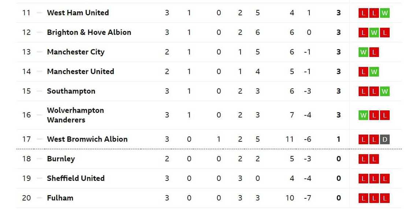Screen dimensions: 410x209
Task: Open the Southampton team link
Action: pos(71,91)
